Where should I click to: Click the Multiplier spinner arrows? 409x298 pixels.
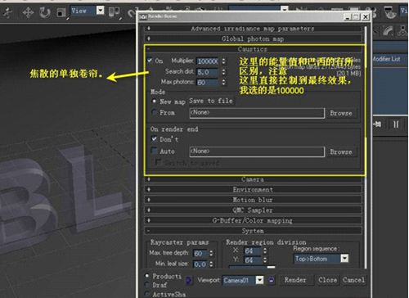coord(223,61)
